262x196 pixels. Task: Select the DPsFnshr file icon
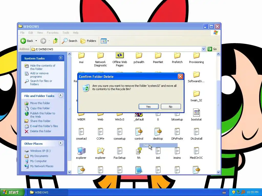pyautogui.click(x=177, y=132)
